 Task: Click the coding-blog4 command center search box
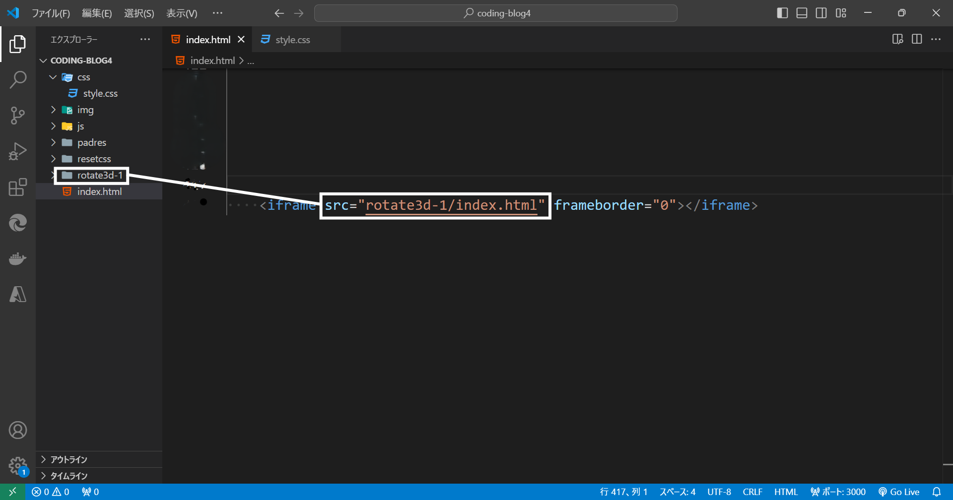[495, 13]
